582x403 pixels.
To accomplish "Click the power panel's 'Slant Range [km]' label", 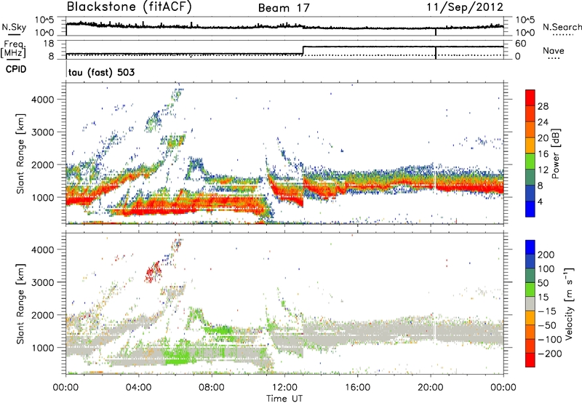I will point(20,153).
